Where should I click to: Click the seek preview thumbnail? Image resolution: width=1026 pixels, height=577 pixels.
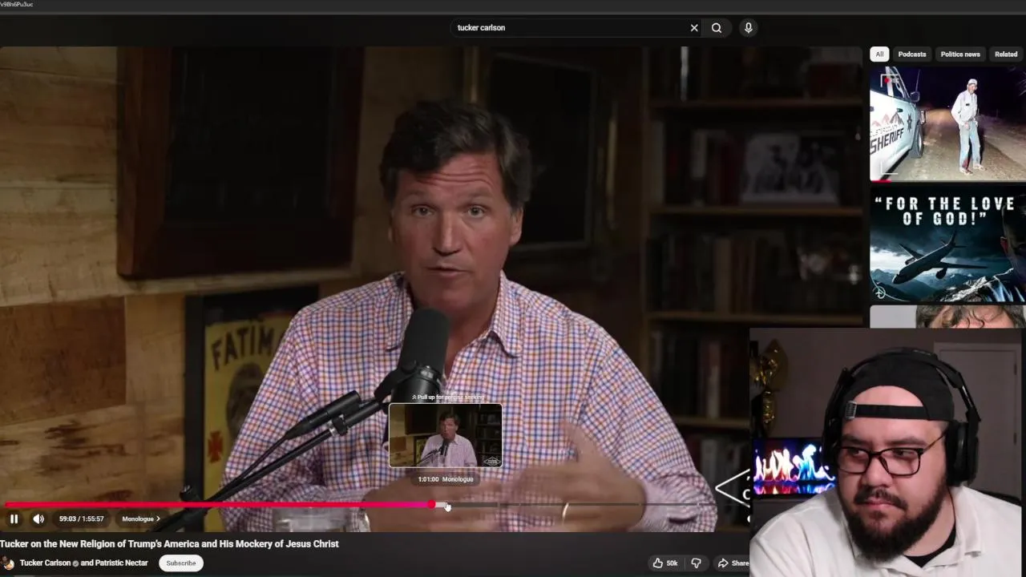(446, 436)
